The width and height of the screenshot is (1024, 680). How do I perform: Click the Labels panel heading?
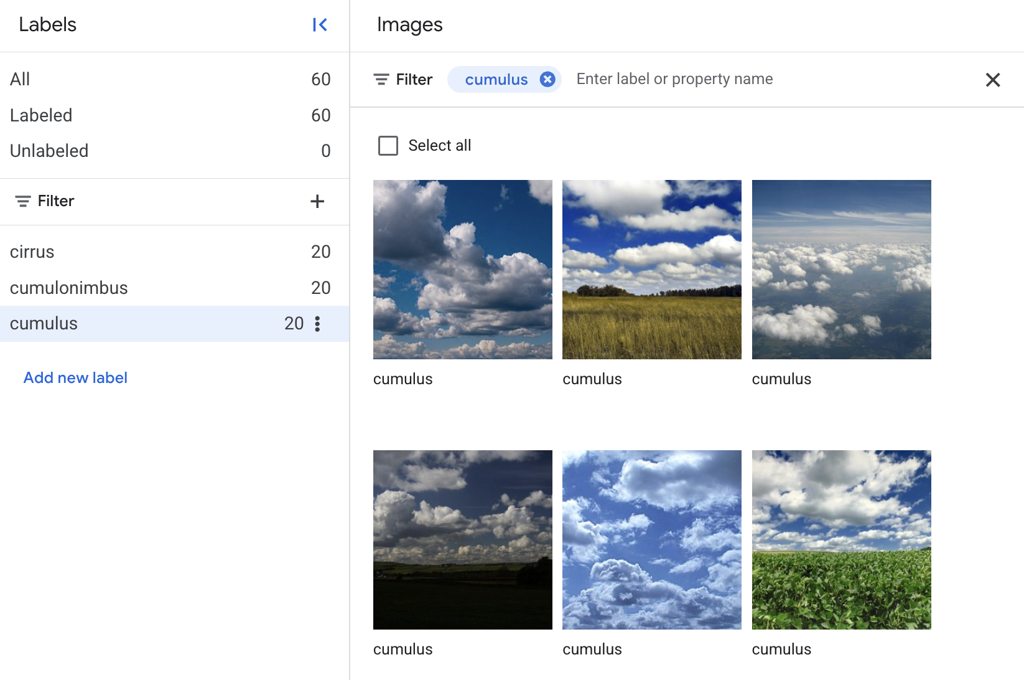pyautogui.click(x=47, y=25)
